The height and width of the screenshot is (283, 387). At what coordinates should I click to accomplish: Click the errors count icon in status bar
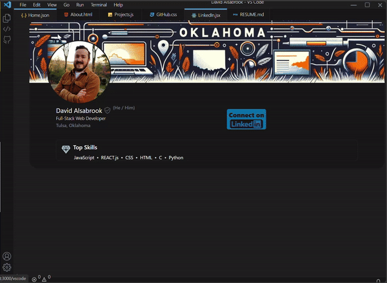coord(35,278)
